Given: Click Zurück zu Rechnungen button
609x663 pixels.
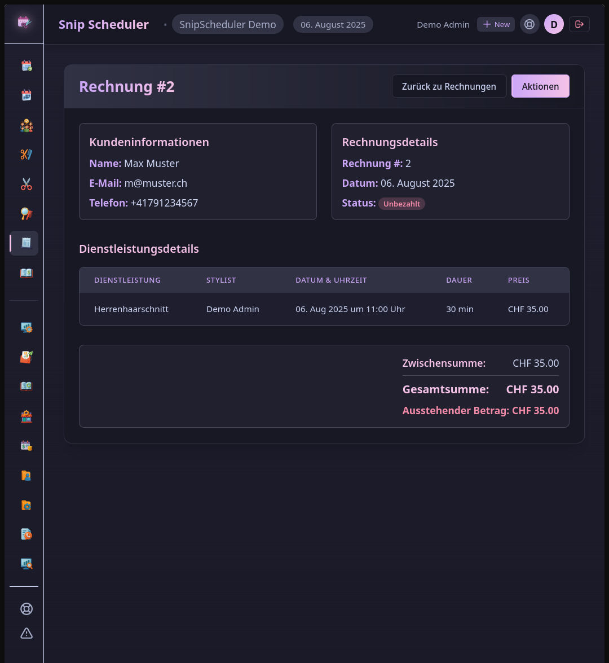Looking at the screenshot, I should pos(449,86).
